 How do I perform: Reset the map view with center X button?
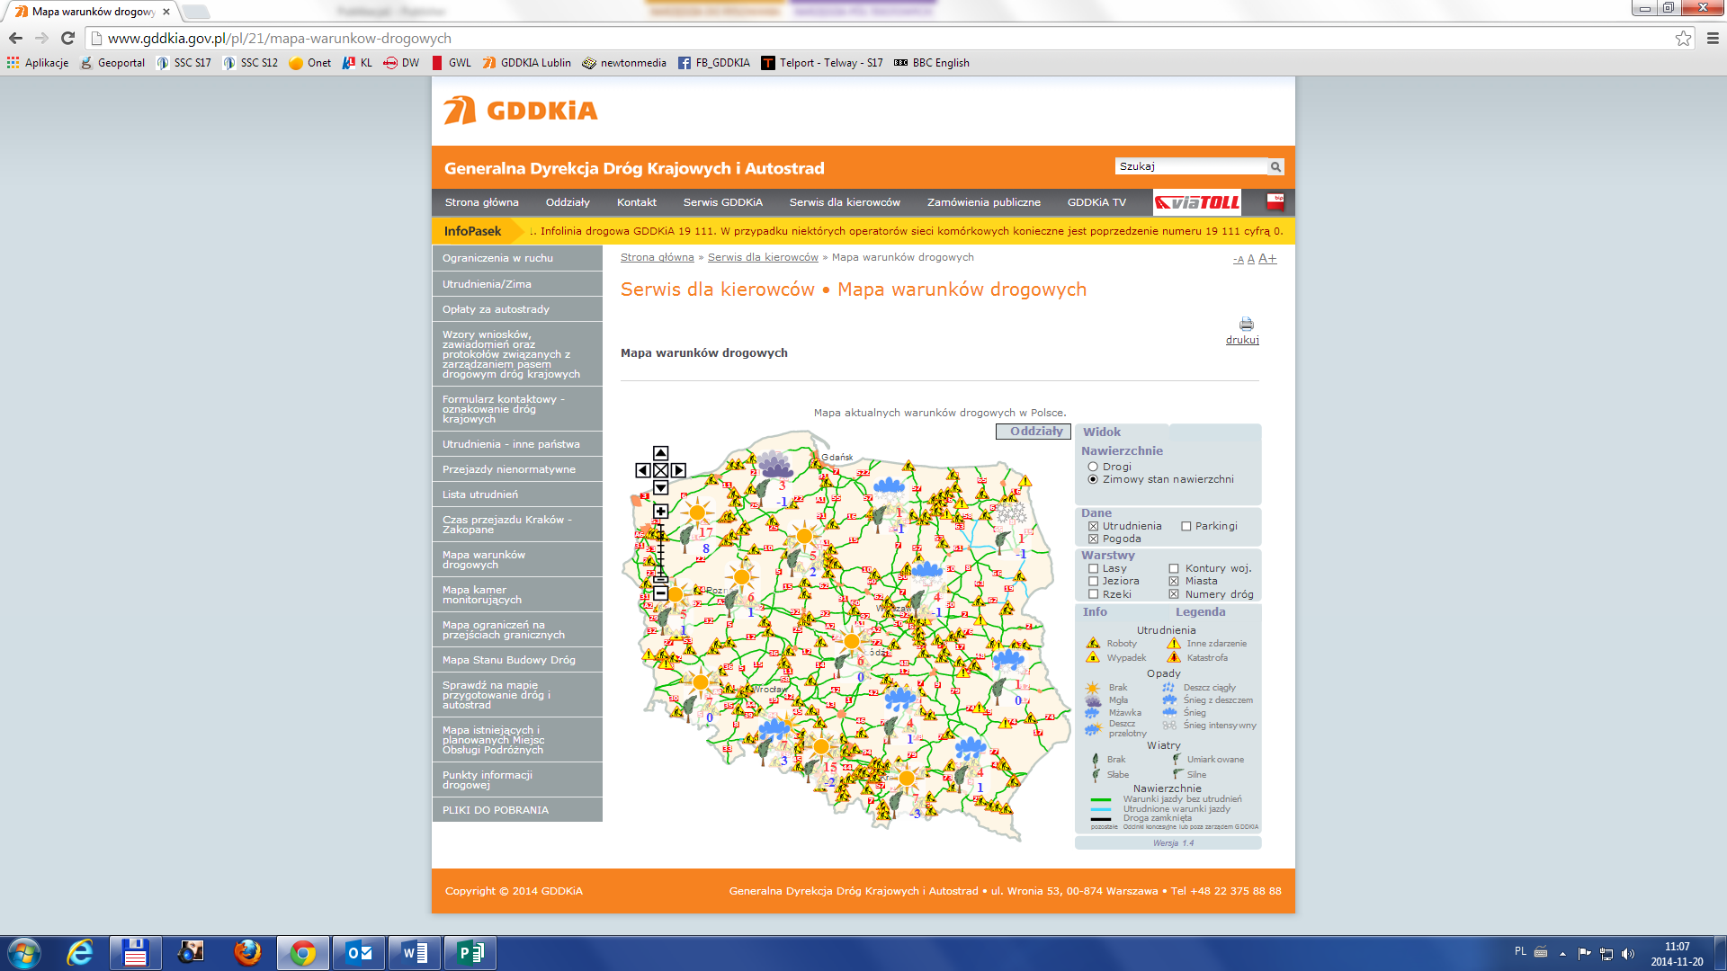[x=660, y=470]
